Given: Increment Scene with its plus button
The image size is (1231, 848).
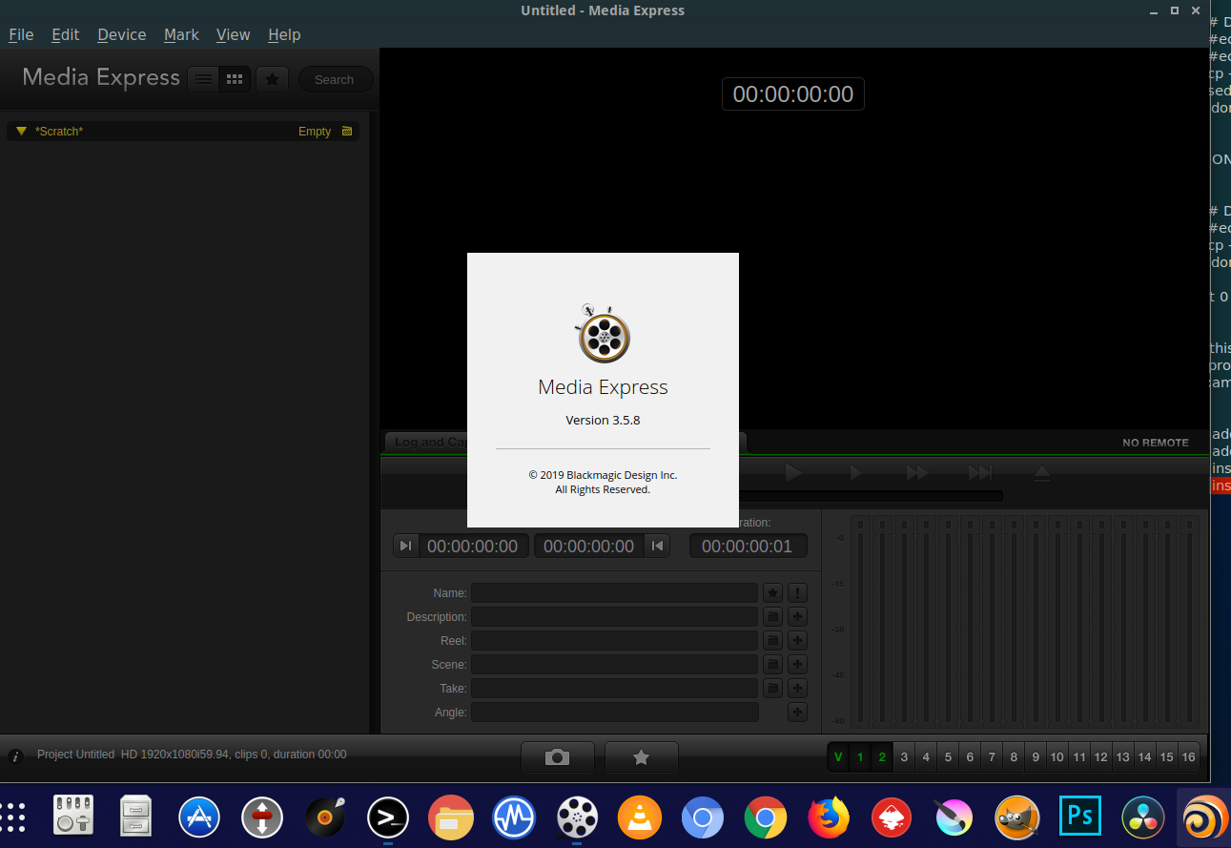Looking at the screenshot, I should [798, 665].
